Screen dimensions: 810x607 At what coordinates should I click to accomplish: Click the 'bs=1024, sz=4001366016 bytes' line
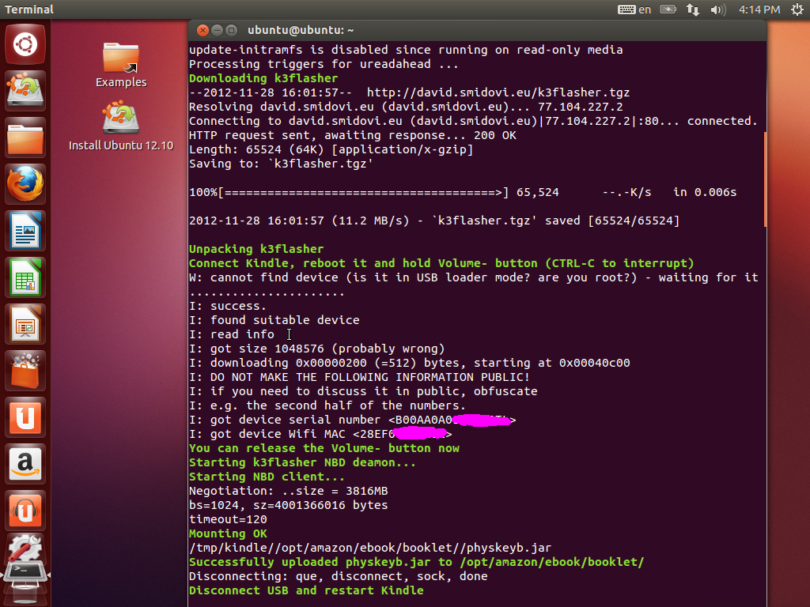(288, 505)
